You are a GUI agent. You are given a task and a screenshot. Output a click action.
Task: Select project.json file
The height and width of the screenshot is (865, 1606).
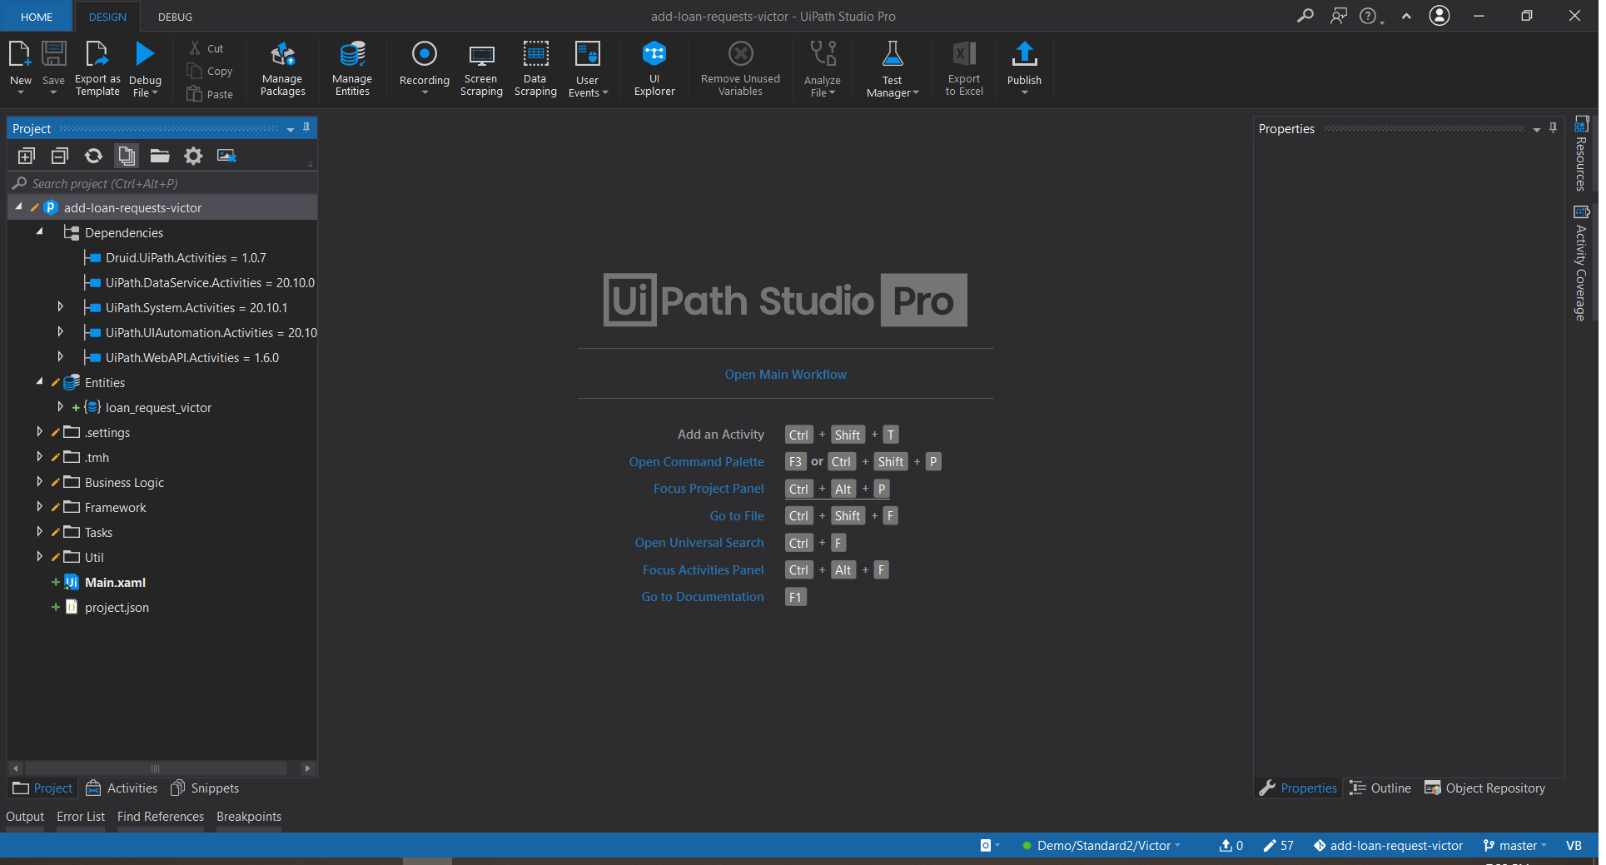click(x=117, y=608)
